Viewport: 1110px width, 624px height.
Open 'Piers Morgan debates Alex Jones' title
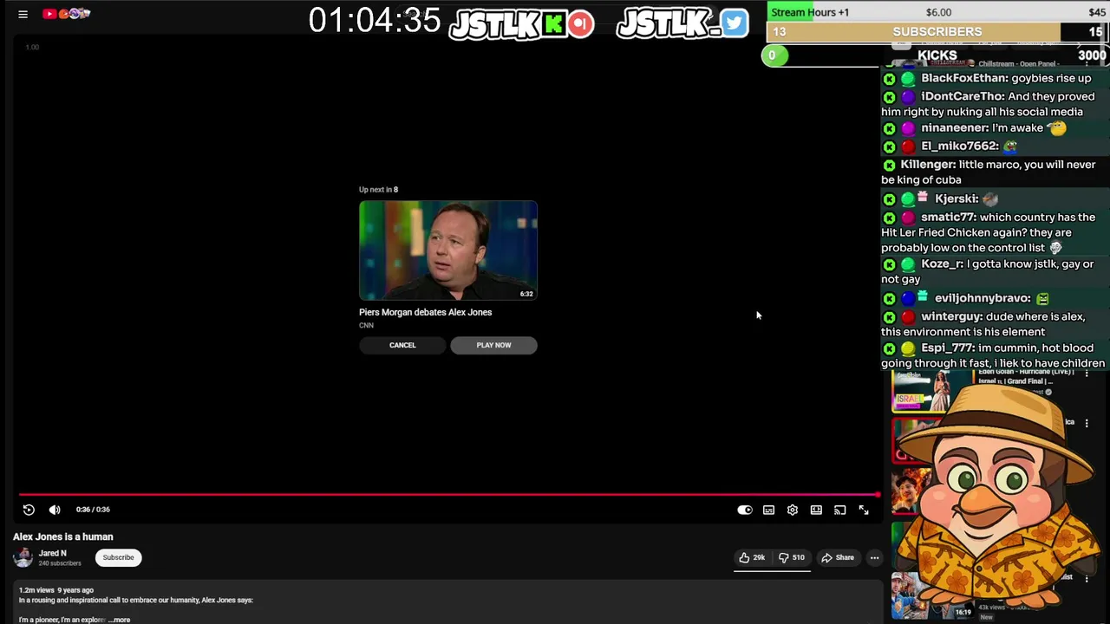425,312
